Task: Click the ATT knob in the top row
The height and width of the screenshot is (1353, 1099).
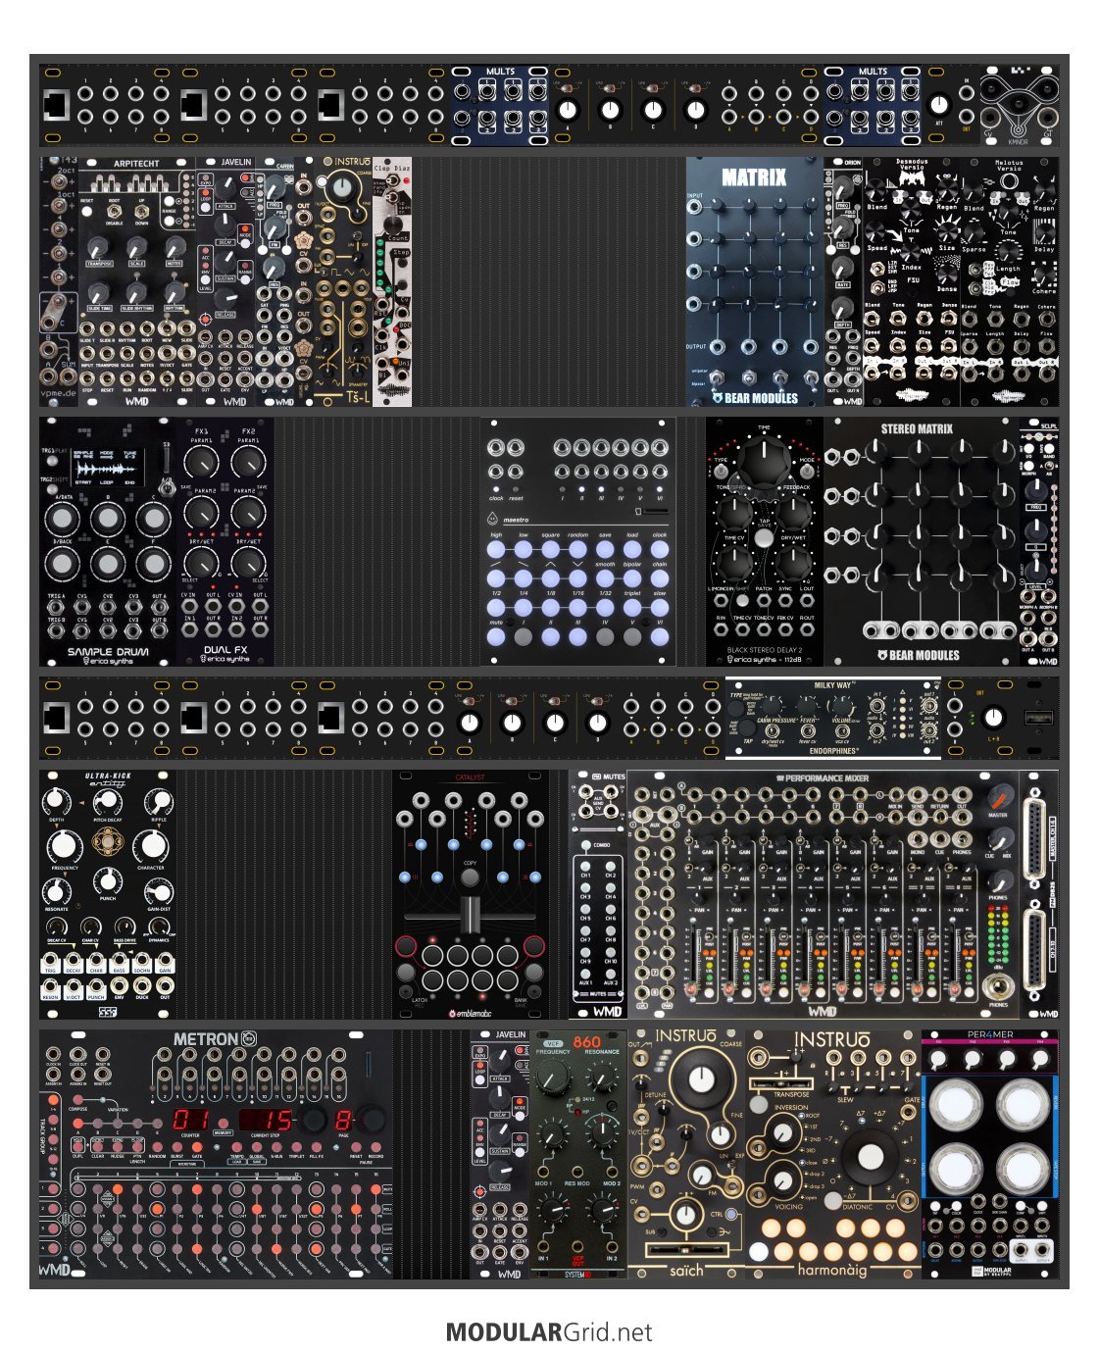Action: coord(938,104)
